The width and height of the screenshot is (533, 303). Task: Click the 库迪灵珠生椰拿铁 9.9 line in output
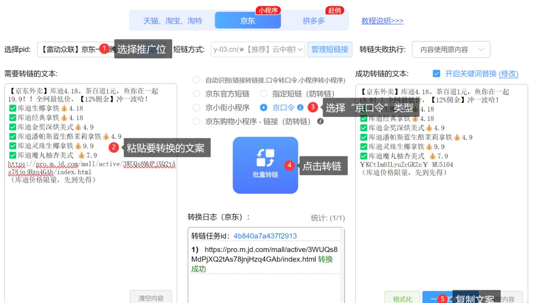pyautogui.click(x=402, y=147)
